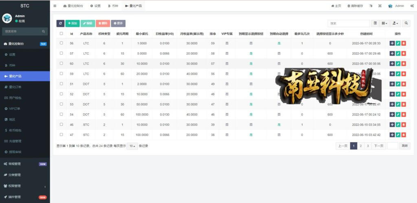The image size is (417, 203).
Task: Open 用户钱包 in the sidebar
Action: pos(25,98)
